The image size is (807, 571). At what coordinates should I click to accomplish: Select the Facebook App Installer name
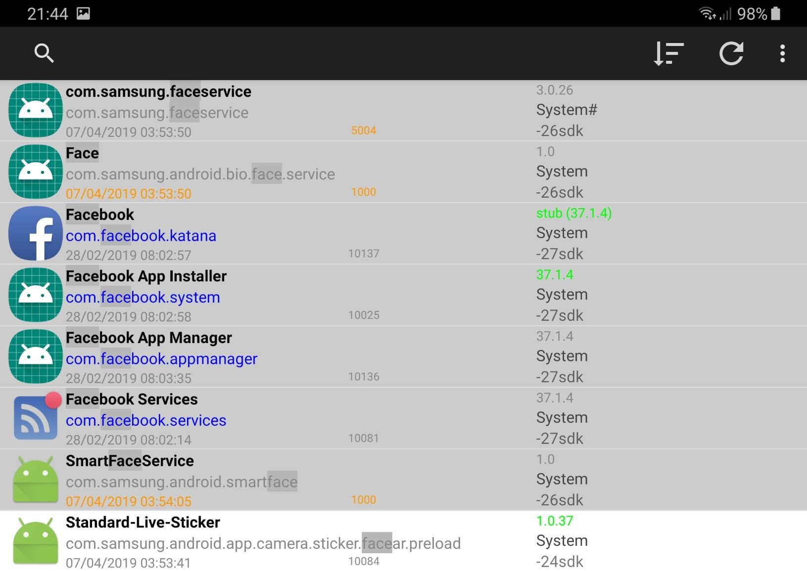click(146, 276)
